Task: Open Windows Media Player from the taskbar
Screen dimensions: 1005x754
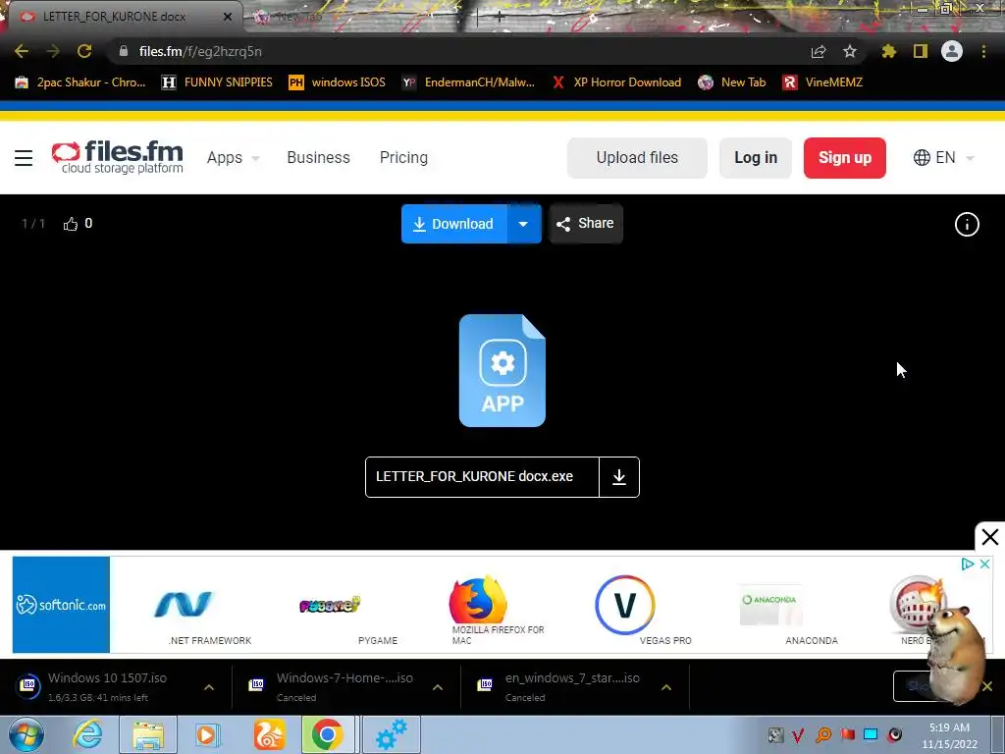Action: 208,734
